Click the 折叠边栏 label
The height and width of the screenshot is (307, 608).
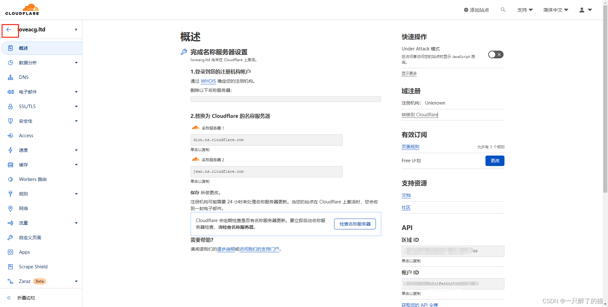pyautogui.click(x=26, y=298)
